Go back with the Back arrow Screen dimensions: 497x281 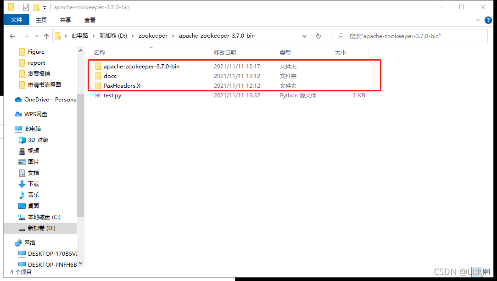pyautogui.click(x=12, y=36)
